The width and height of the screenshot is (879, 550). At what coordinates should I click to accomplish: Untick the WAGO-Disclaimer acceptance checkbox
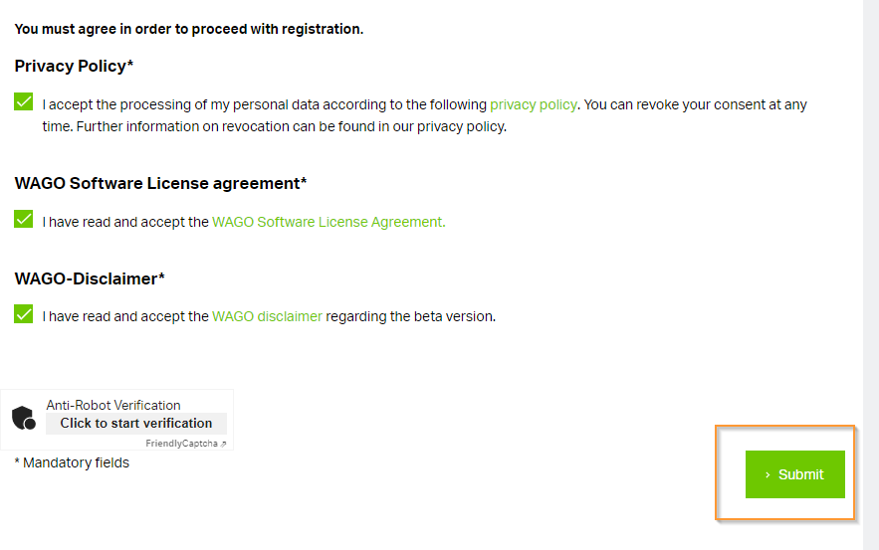pos(24,314)
